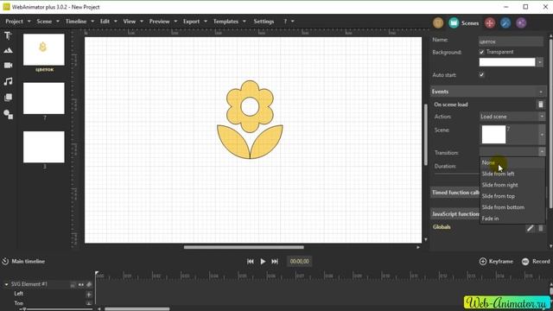This screenshot has height=311, width=553.
Task: Open the Settings menu
Action: click(x=264, y=21)
